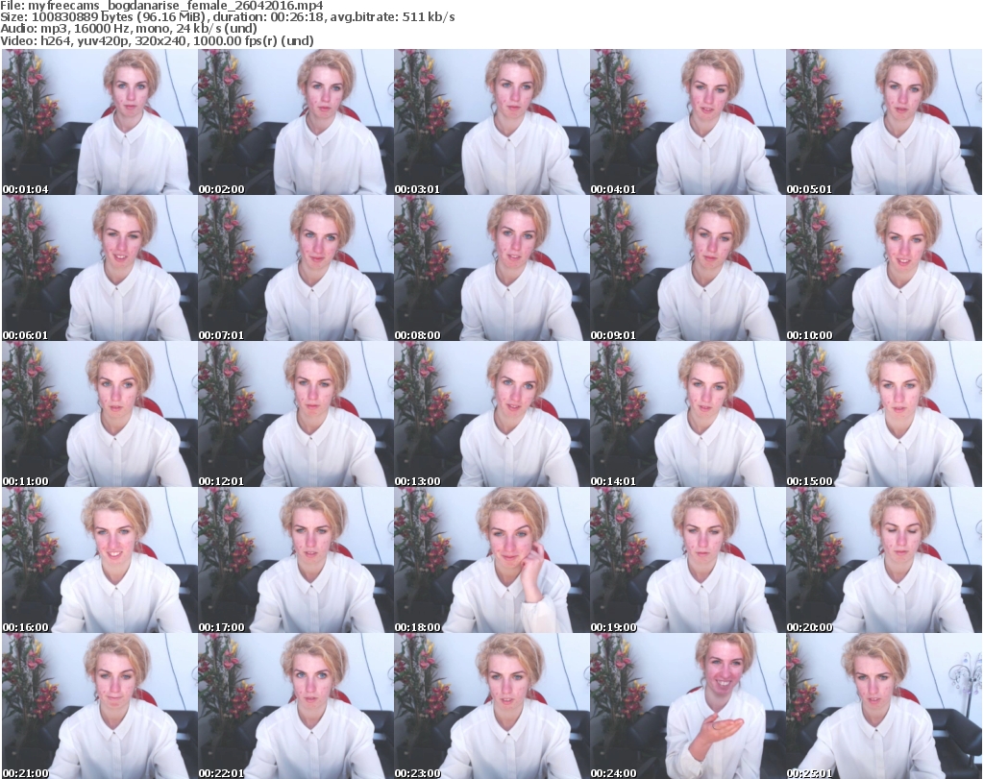Pick the frame stamped 00:09:01
Viewport: 984px width, 779px height.
(x=688, y=268)
